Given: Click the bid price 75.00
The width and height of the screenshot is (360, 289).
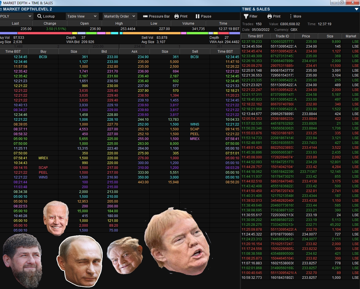Looking at the screenshot, I should 113,230.
